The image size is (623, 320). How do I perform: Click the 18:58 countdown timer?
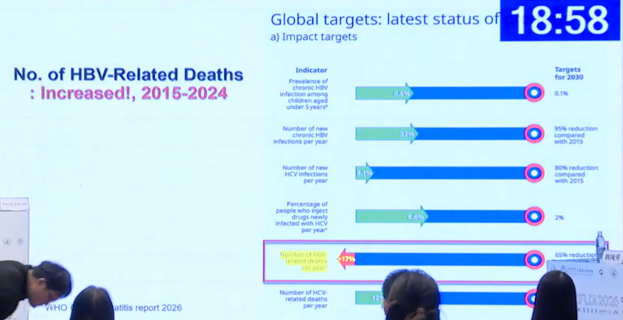click(561, 20)
